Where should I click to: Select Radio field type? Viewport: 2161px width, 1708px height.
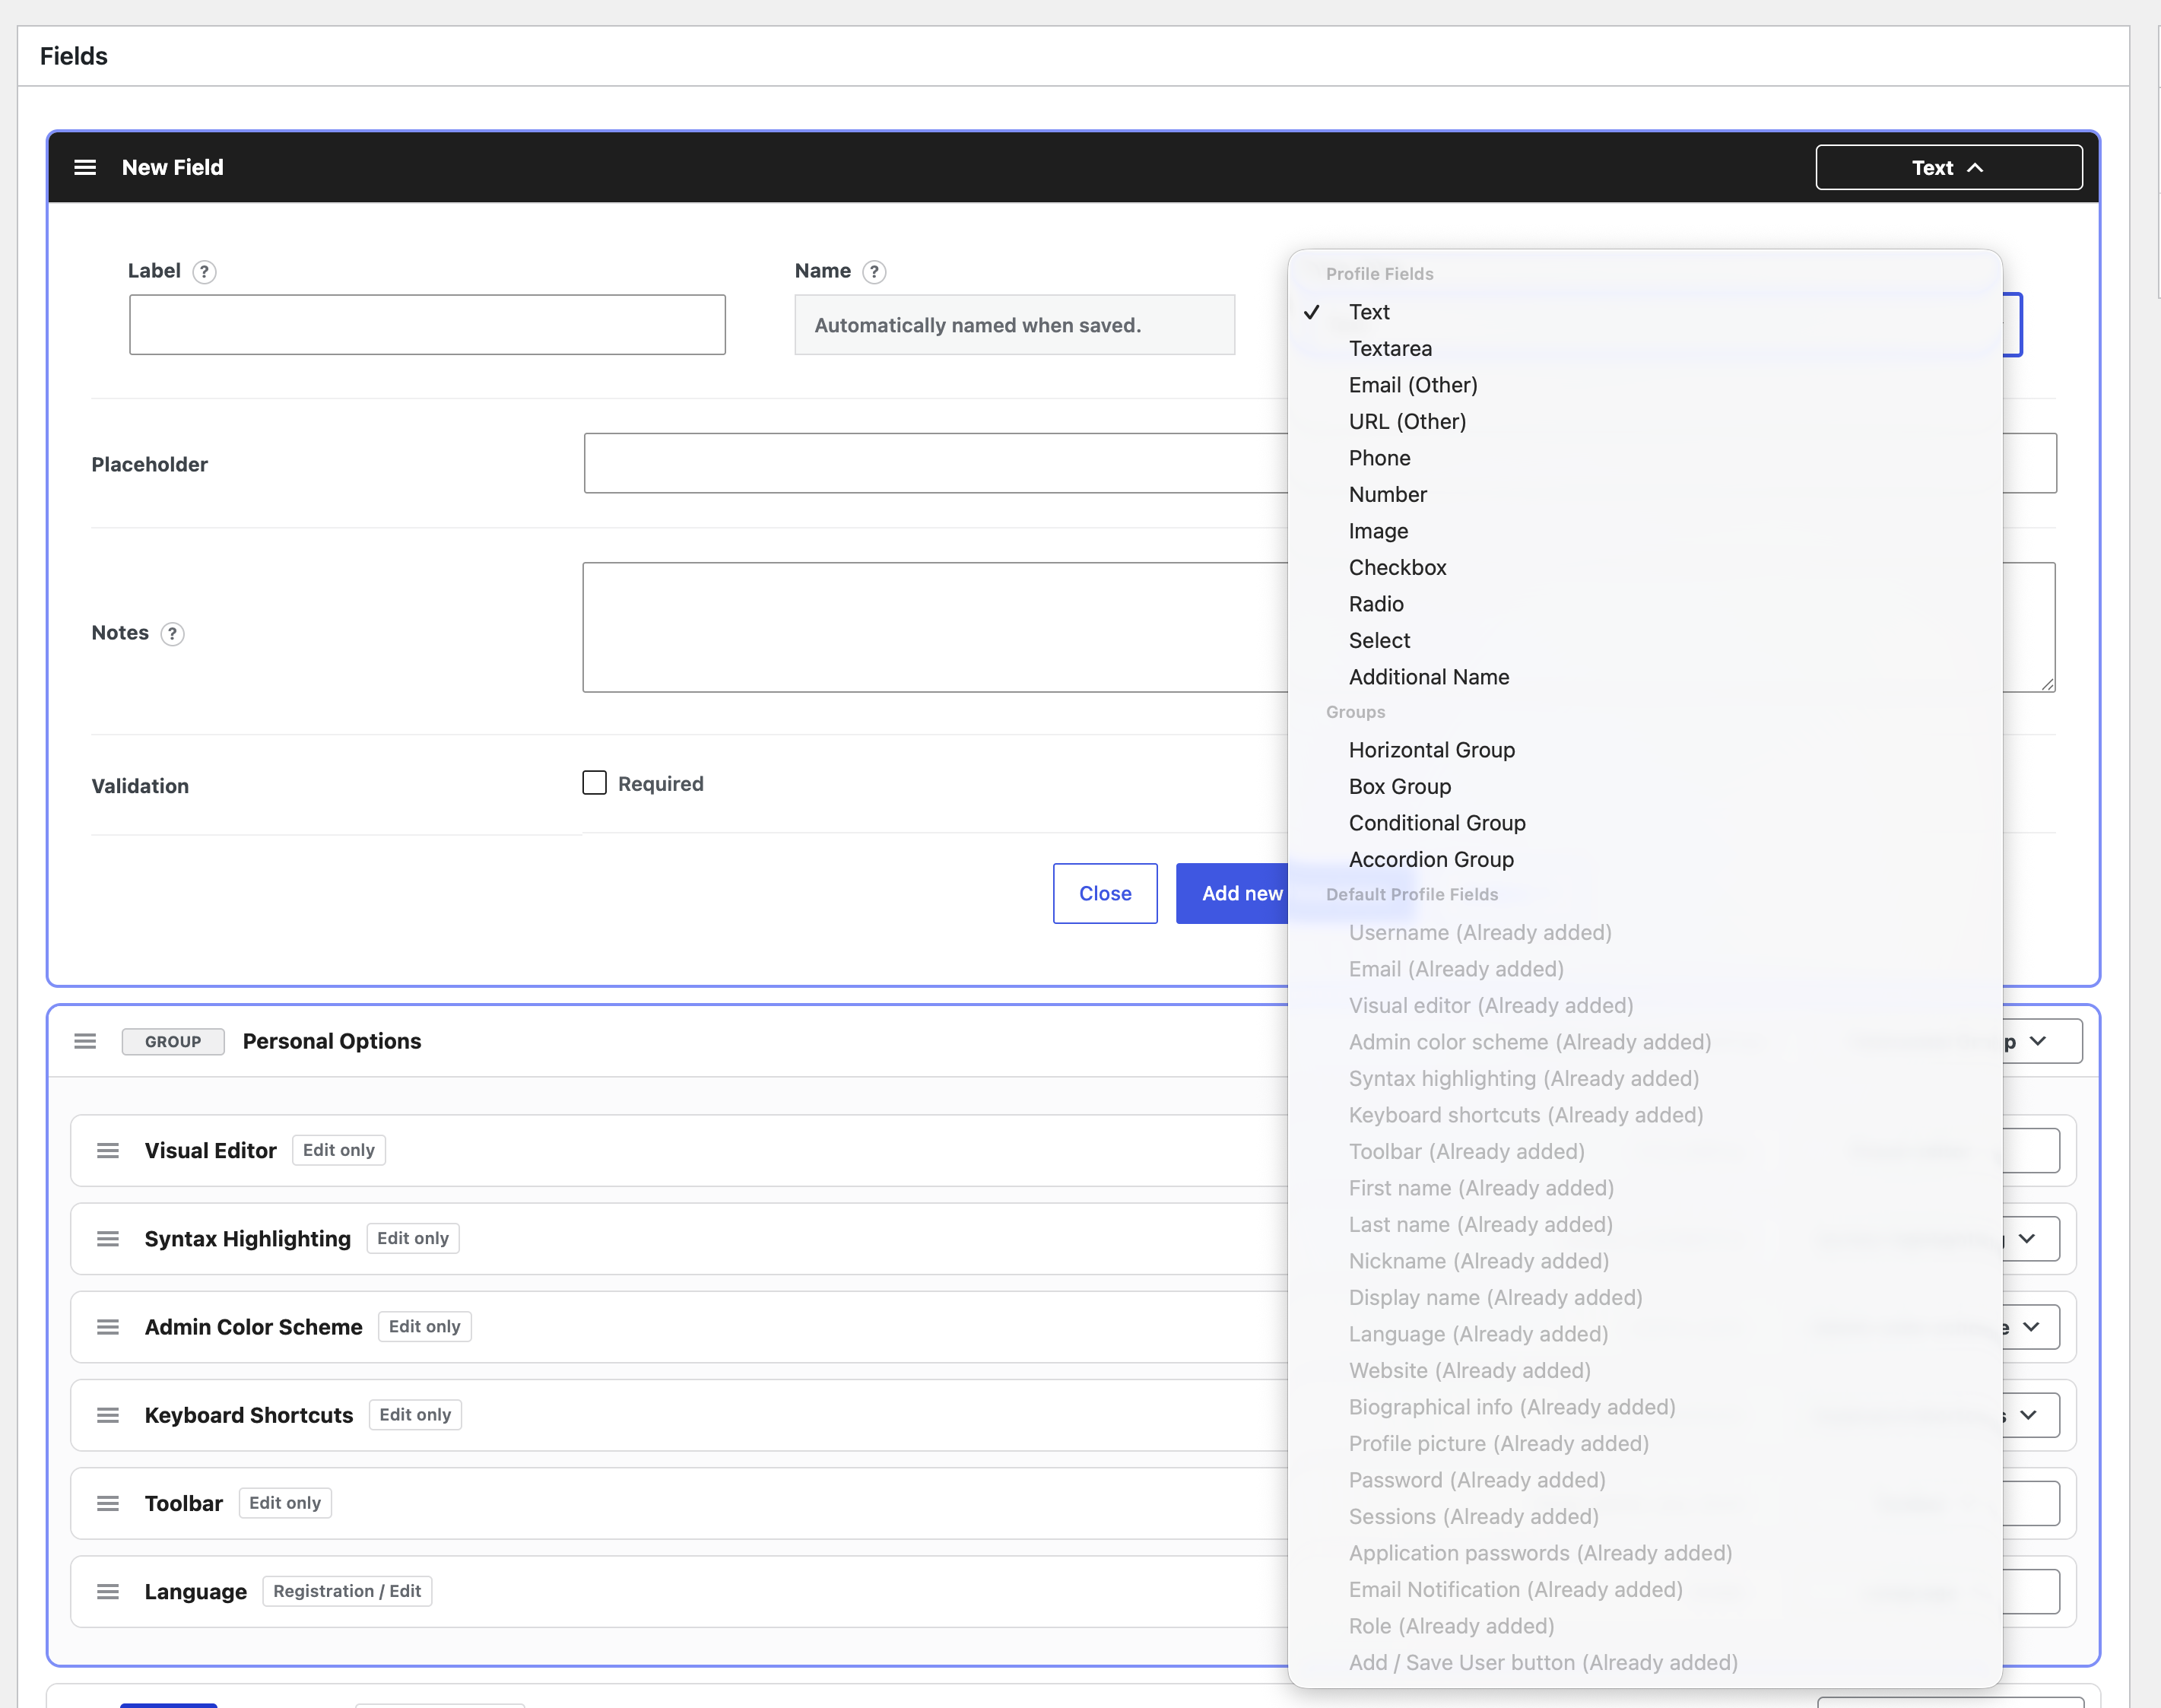(x=1645, y=604)
